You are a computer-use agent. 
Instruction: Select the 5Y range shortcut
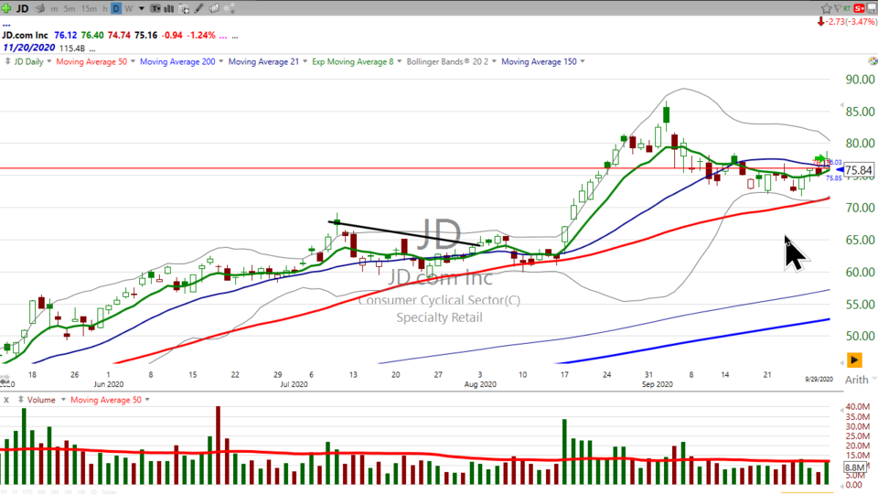coord(4,492)
